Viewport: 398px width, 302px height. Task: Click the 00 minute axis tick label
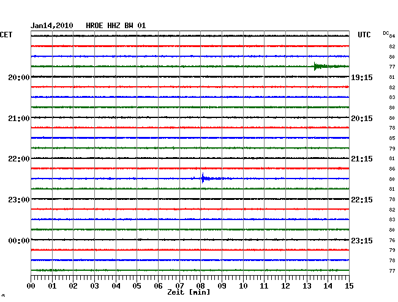[31, 285]
